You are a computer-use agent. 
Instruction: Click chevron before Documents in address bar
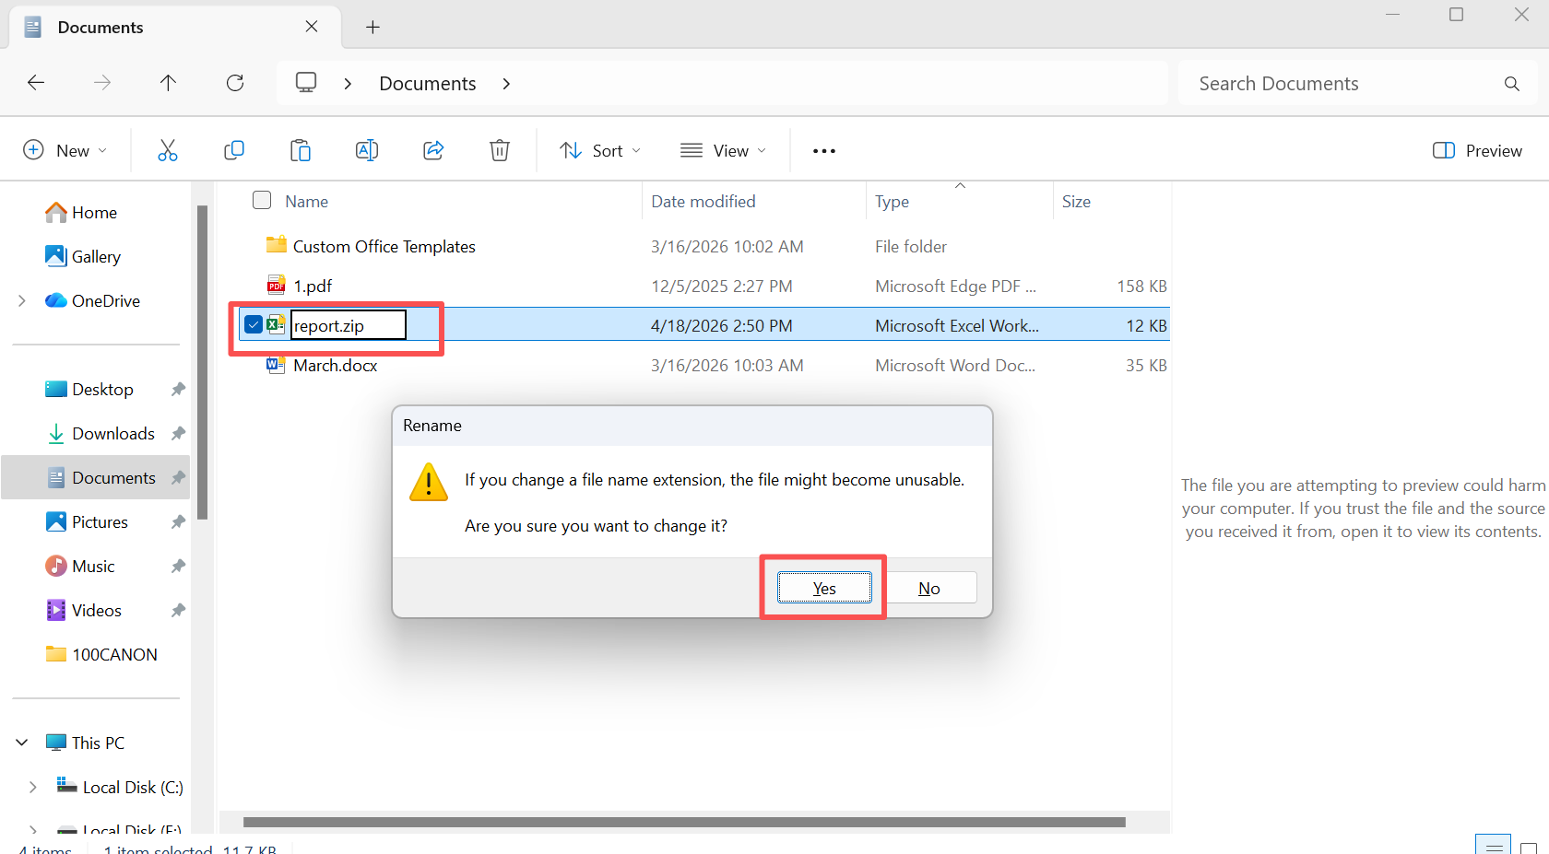(348, 84)
